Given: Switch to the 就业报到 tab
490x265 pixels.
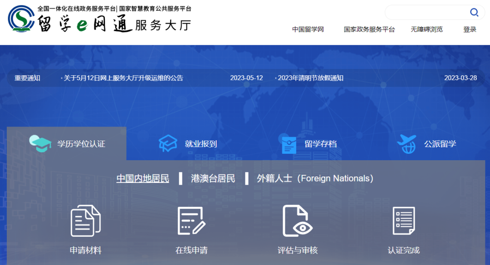Looking at the screenshot, I should pyautogui.click(x=187, y=144).
